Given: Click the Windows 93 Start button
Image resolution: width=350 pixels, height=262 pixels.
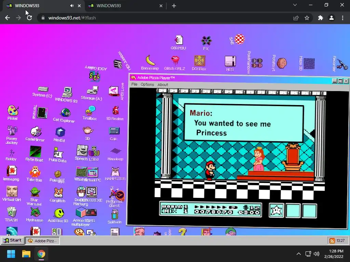Looking at the screenshot, I should point(13,241).
